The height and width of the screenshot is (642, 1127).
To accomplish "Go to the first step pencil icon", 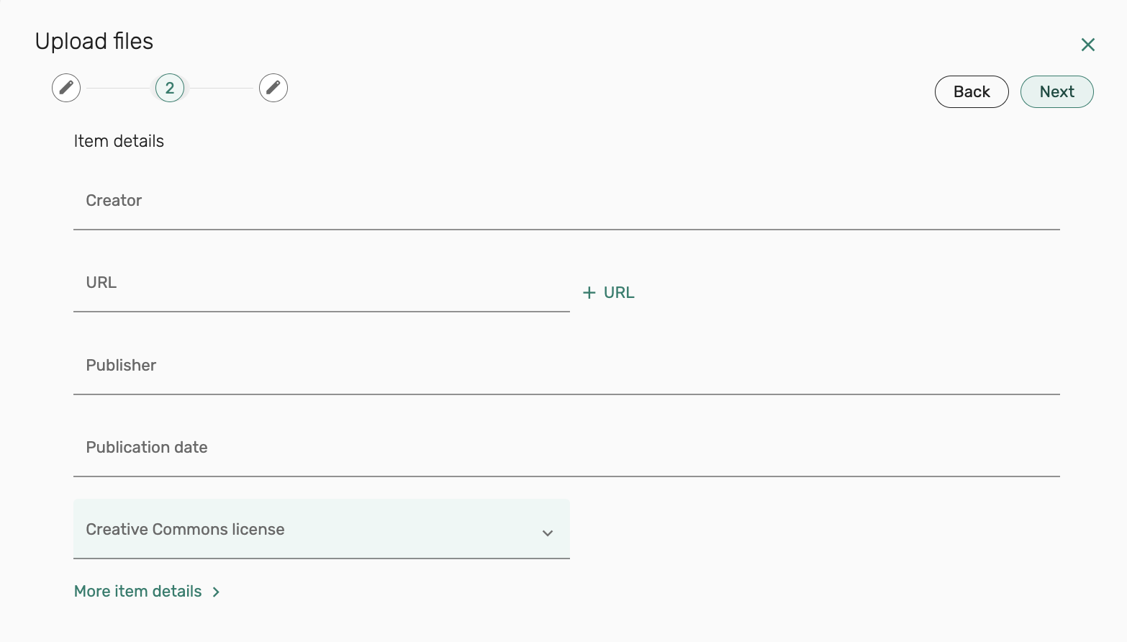I will [66, 88].
